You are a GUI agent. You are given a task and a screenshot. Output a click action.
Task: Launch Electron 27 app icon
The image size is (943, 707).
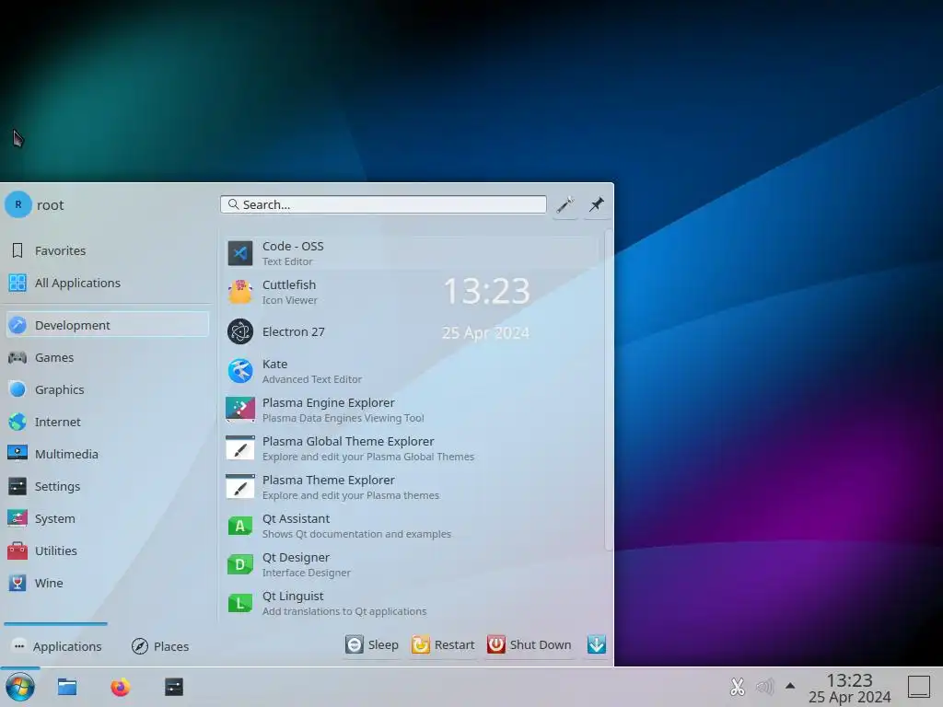240,331
